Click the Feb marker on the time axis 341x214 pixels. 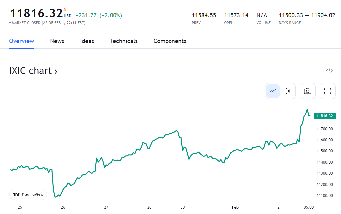(x=235, y=207)
